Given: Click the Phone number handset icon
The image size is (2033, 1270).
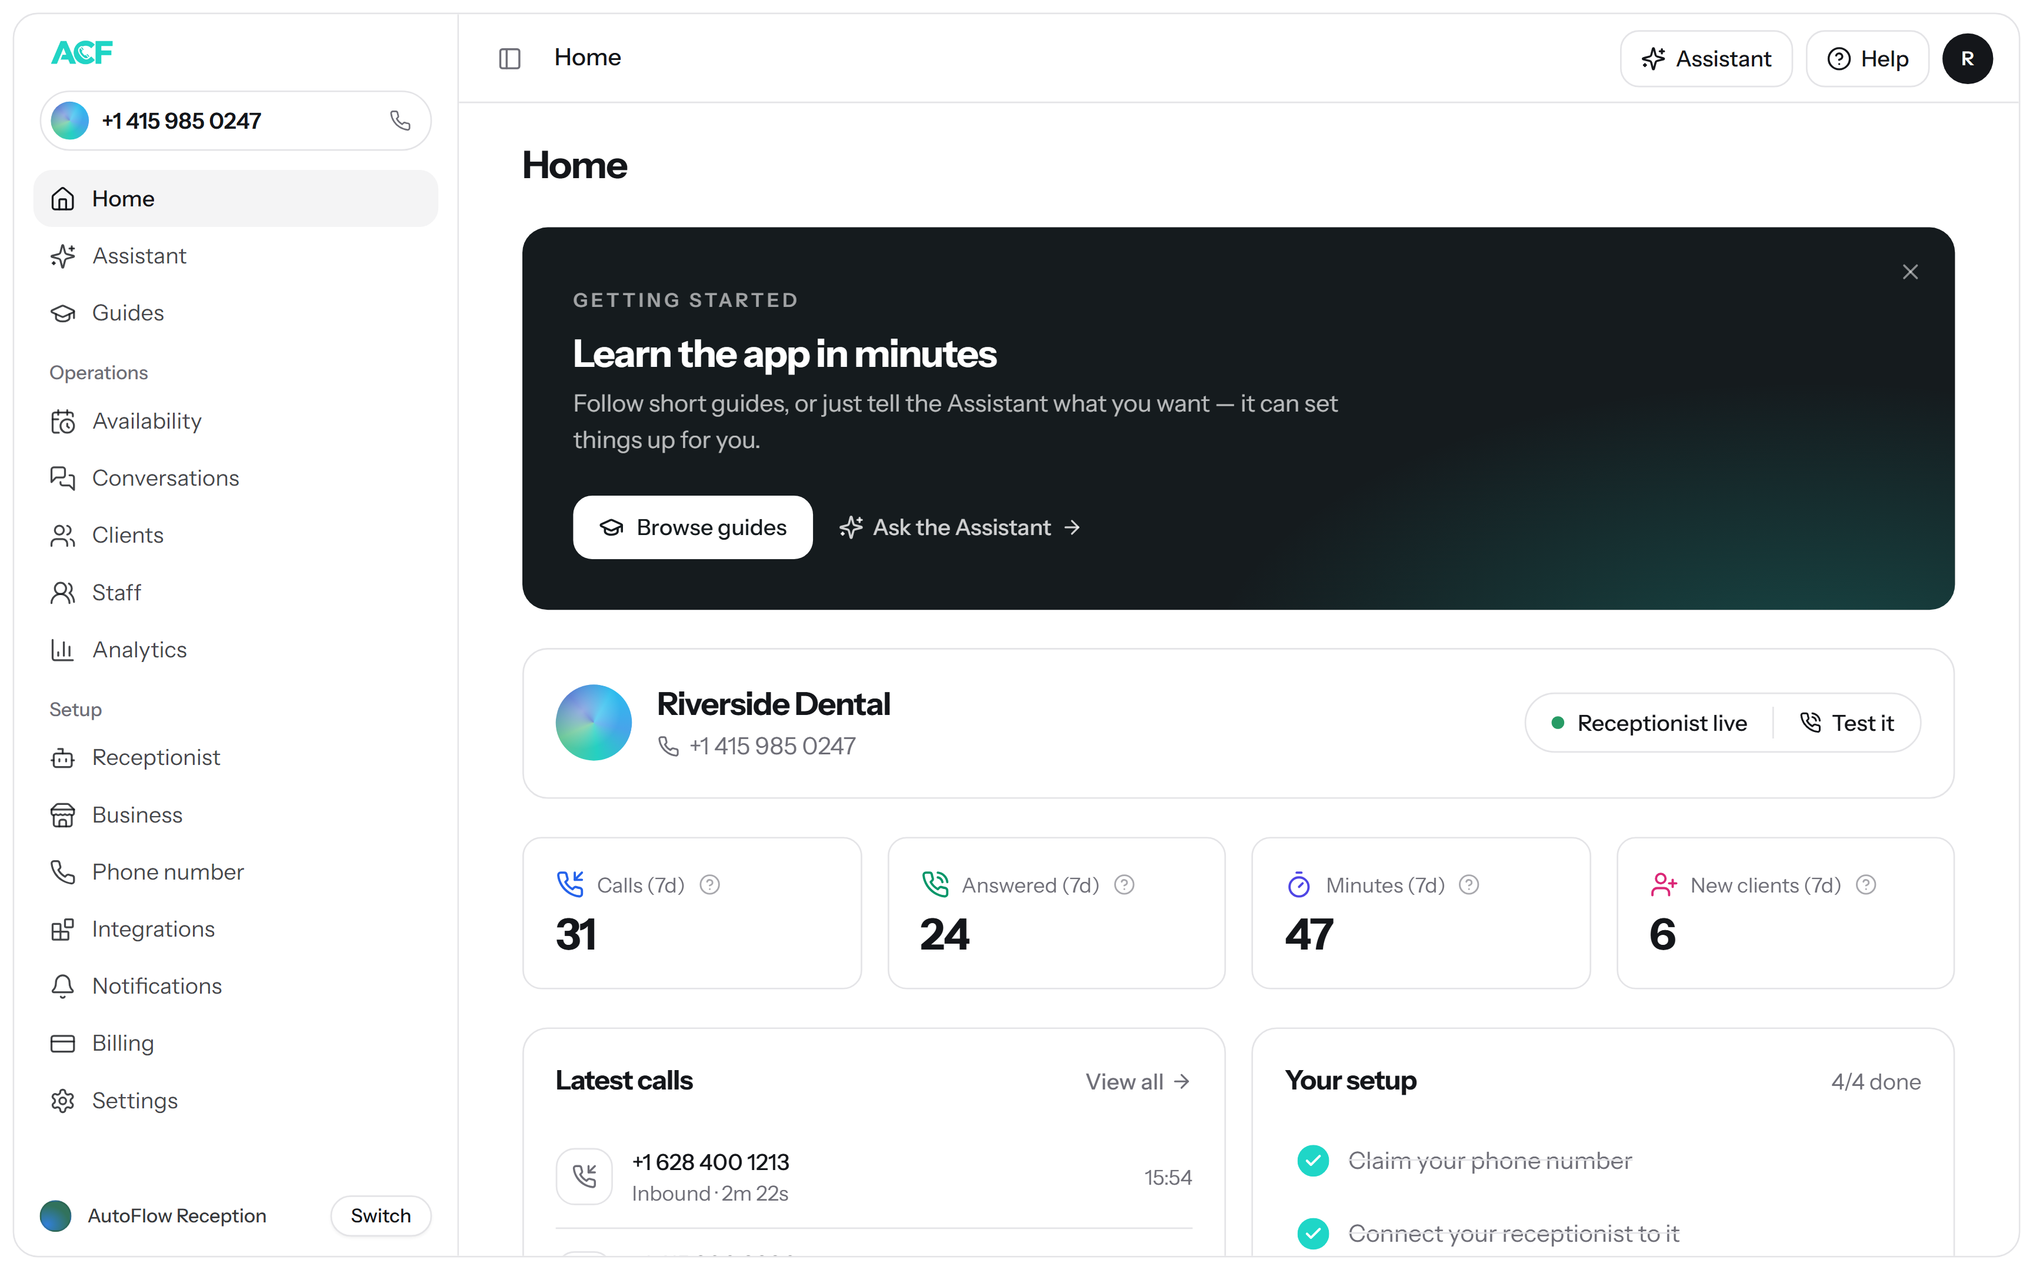Looking at the screenshot, I should click(x=63, y=872).
